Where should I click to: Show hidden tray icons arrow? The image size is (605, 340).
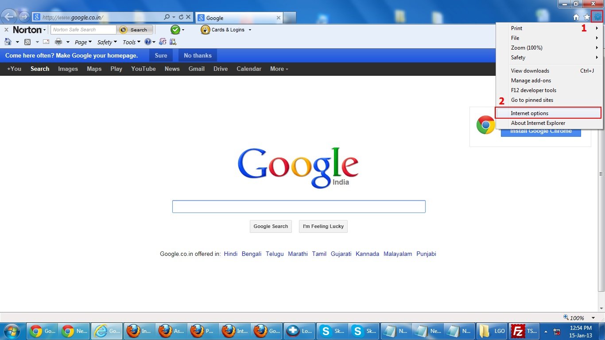coord(546,331)
